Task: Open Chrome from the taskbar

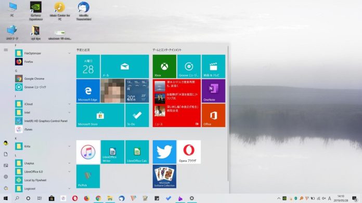Action: 98,198
